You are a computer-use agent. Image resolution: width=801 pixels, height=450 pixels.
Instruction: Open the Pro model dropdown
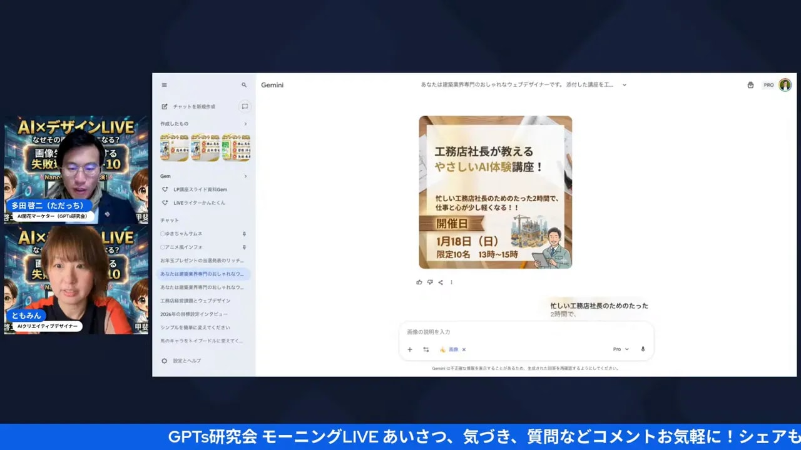pyautogui.click(x=620, y=349)
